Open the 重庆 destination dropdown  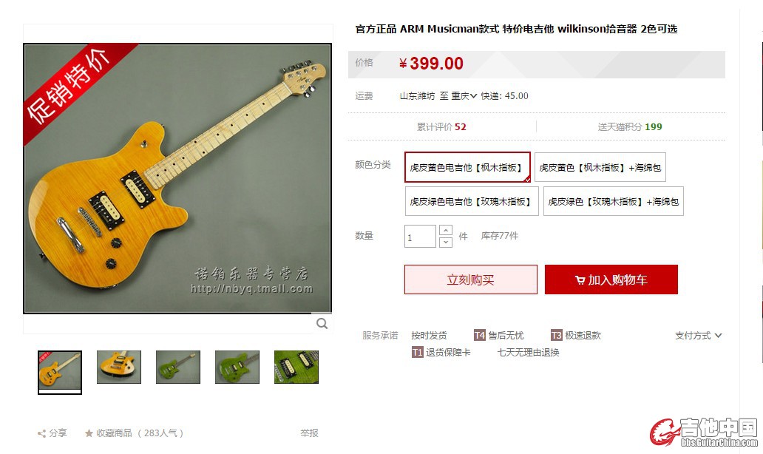[464, 96]
